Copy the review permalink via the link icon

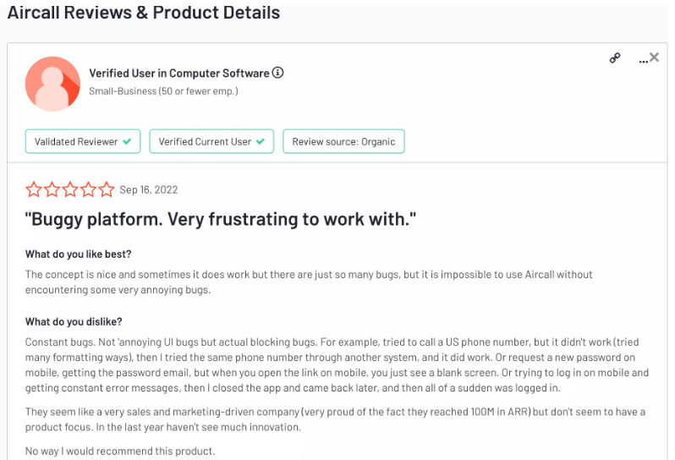click(615, 58)
